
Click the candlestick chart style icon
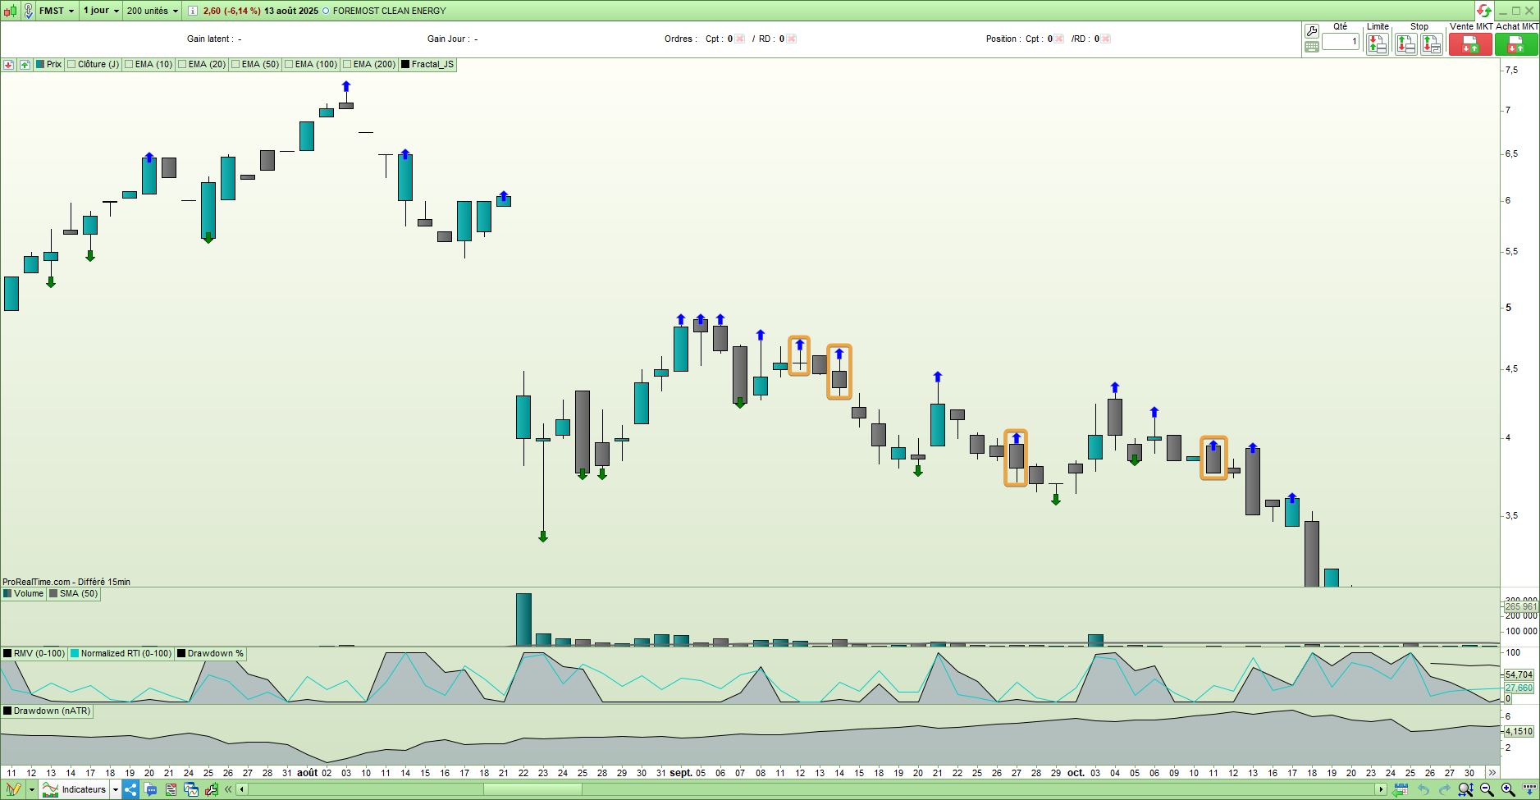11,11
